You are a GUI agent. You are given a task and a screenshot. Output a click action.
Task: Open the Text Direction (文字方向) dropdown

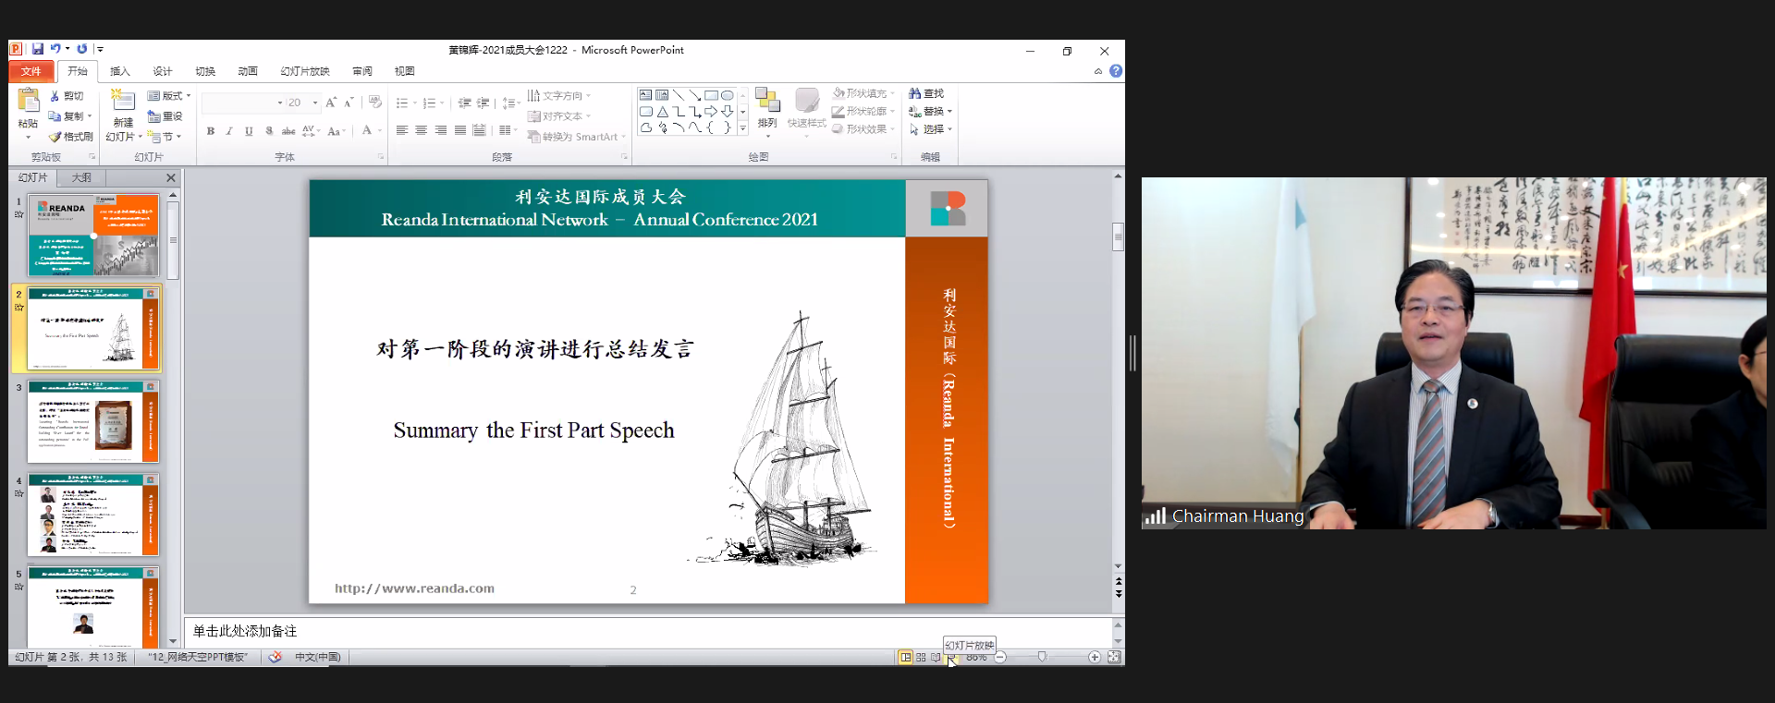559,96
